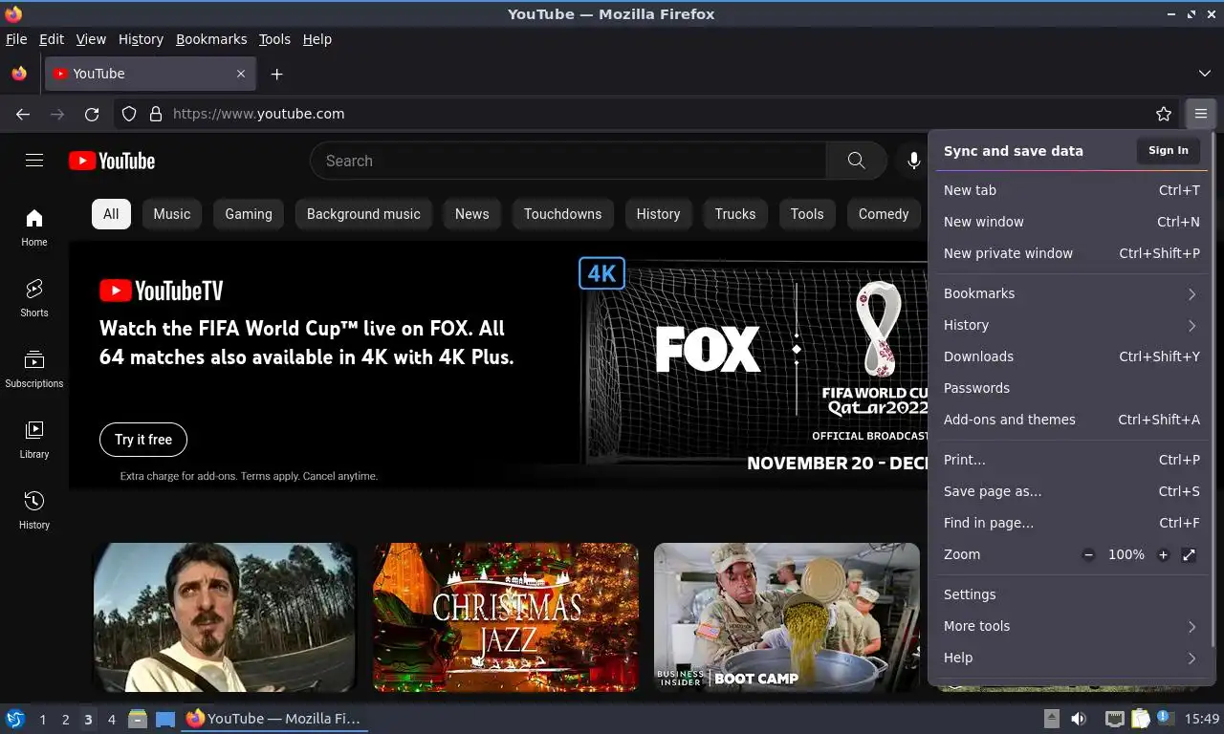Select the Trucks filter chip
Viewport: 1224px width, 734px height.
tap(735, 214)
